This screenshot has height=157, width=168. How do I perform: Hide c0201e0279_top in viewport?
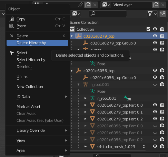pyautogui.click(x=155, y=36)
